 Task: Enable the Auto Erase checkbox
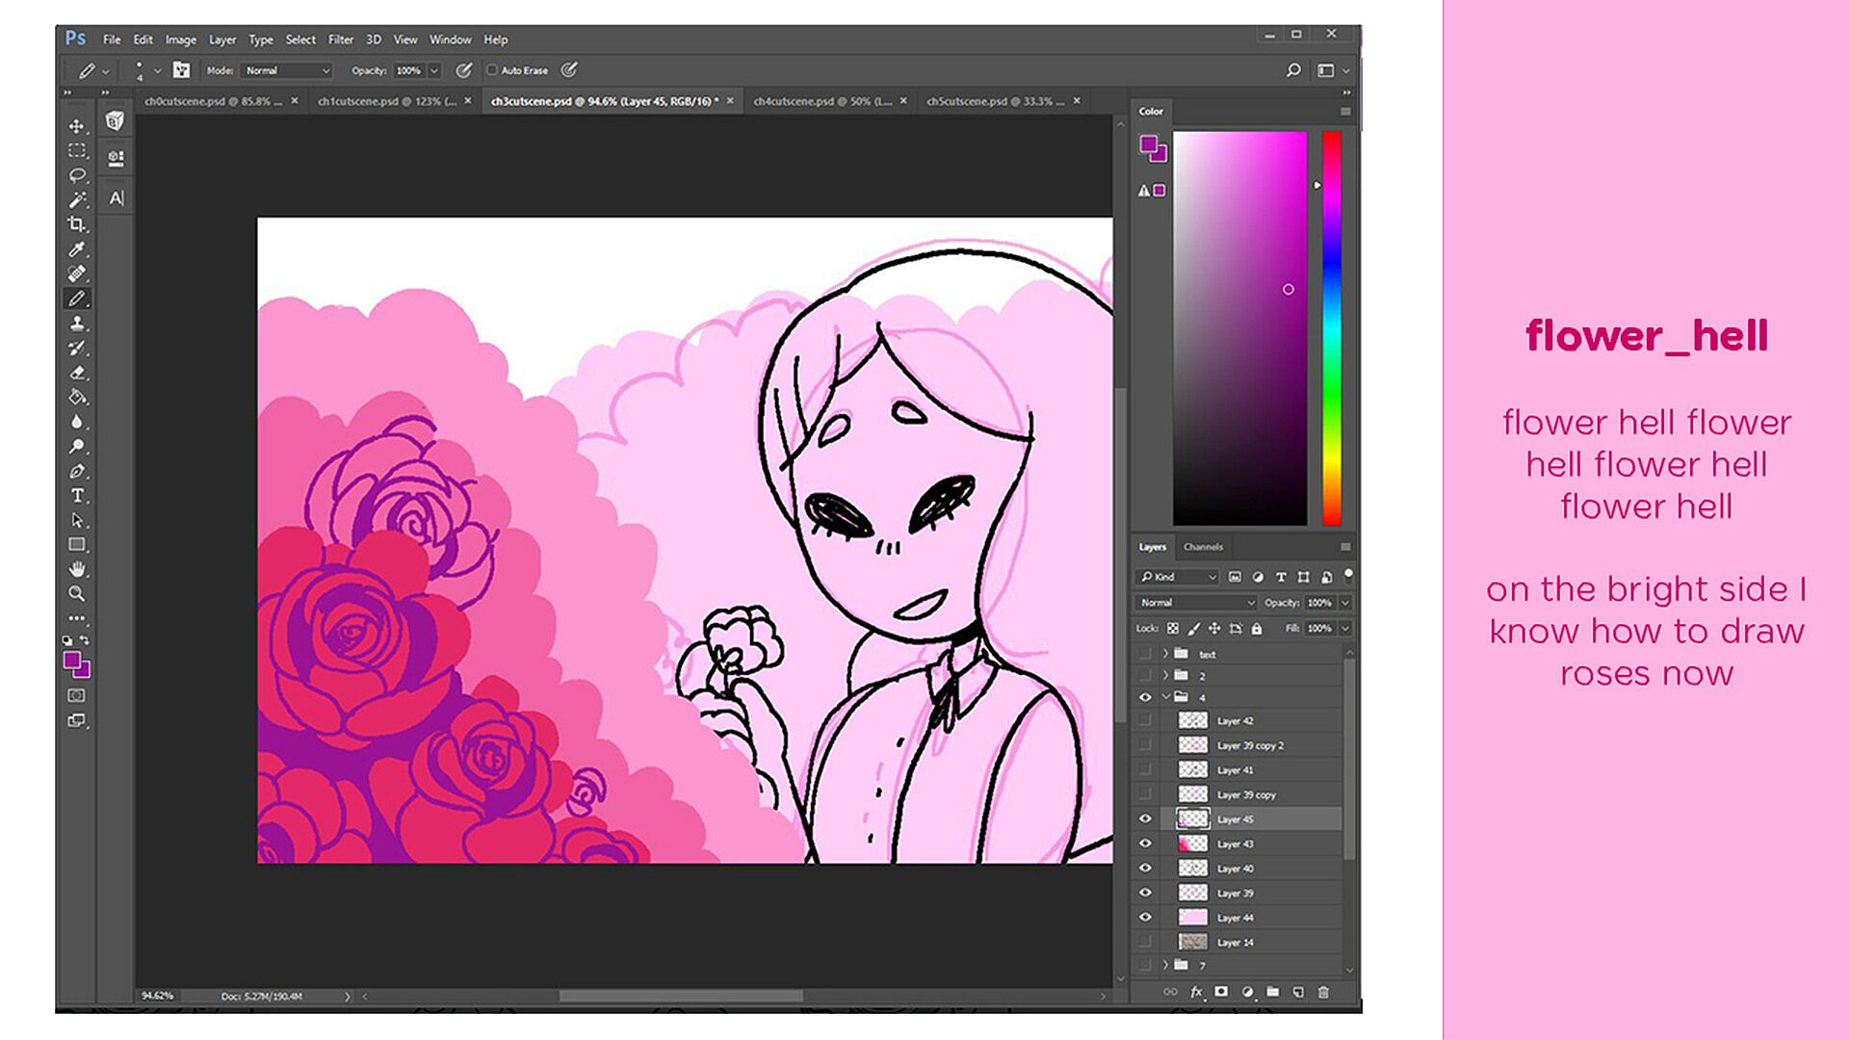492,70
